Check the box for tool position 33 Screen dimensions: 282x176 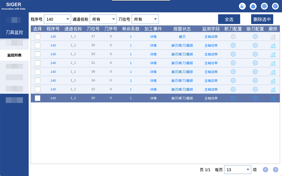pos(38,54)
